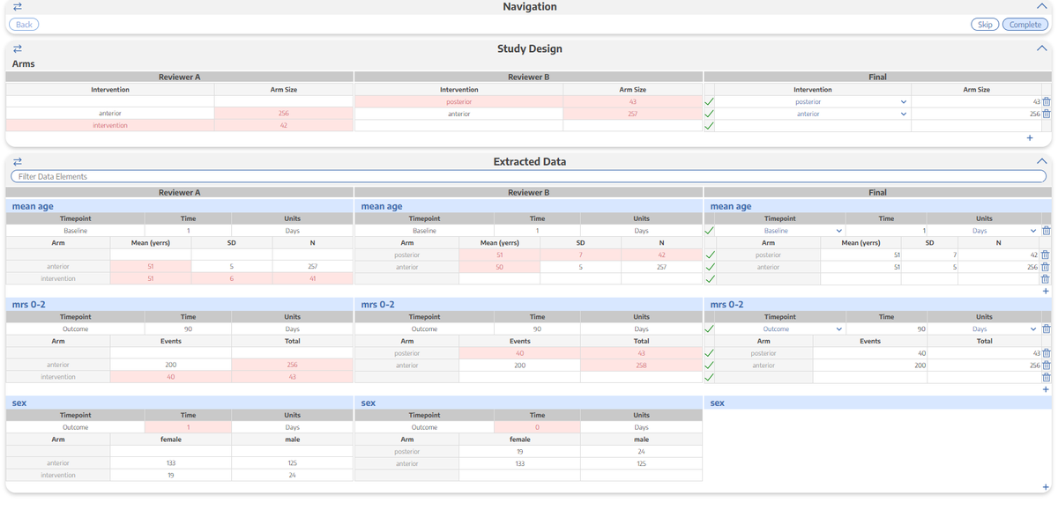The image size is (1058, 517).
Task: Open the posterior Intervention dropdown in Final
Action: point(813,102)
